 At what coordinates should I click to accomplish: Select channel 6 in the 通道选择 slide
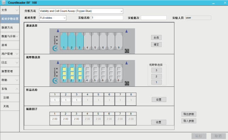[103, 42]
